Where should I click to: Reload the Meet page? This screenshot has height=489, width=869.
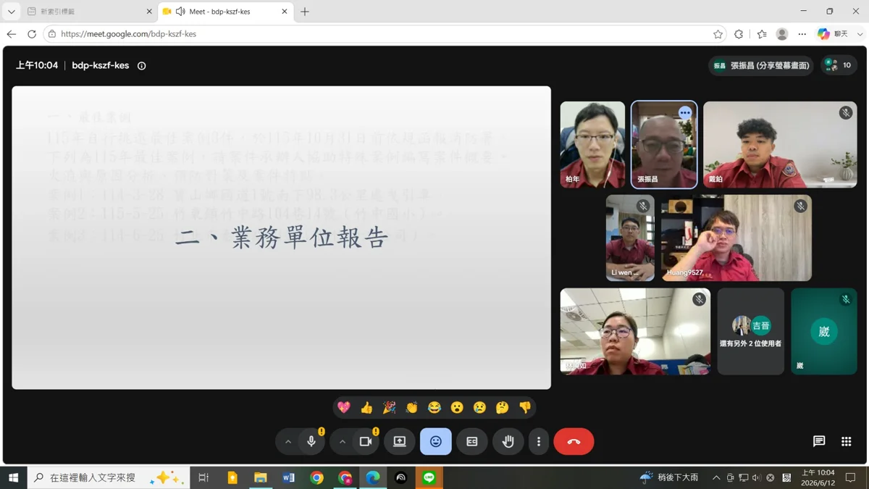pos(32,34)
